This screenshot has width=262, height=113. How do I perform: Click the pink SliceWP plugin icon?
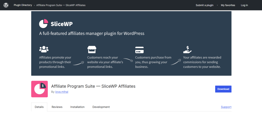point(39,89)
